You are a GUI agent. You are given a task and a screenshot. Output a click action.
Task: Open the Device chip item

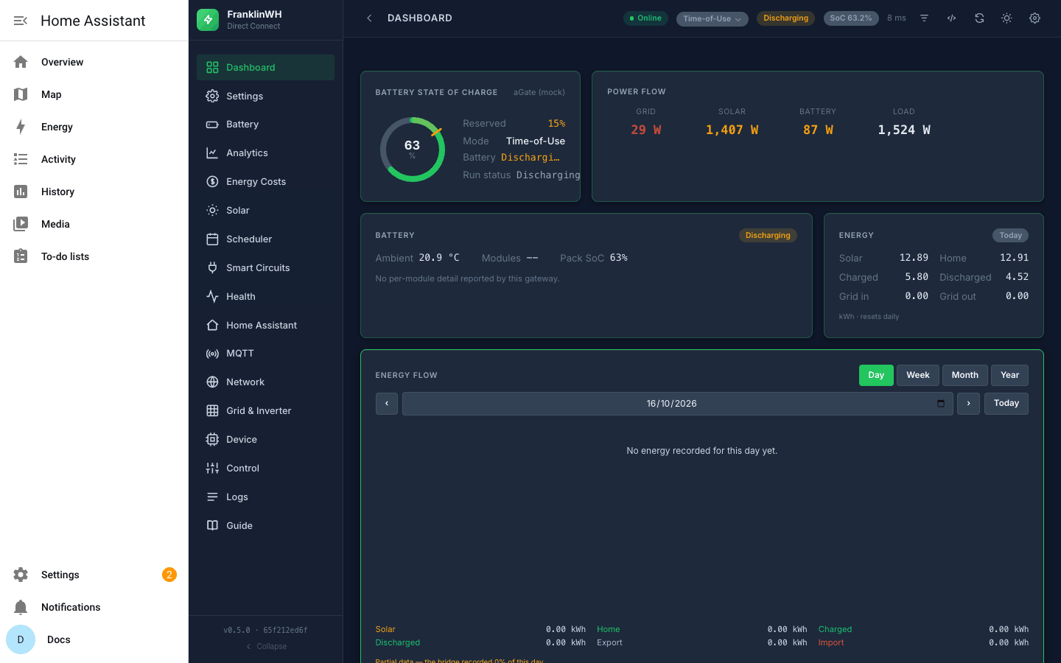[x=265, y=440]
